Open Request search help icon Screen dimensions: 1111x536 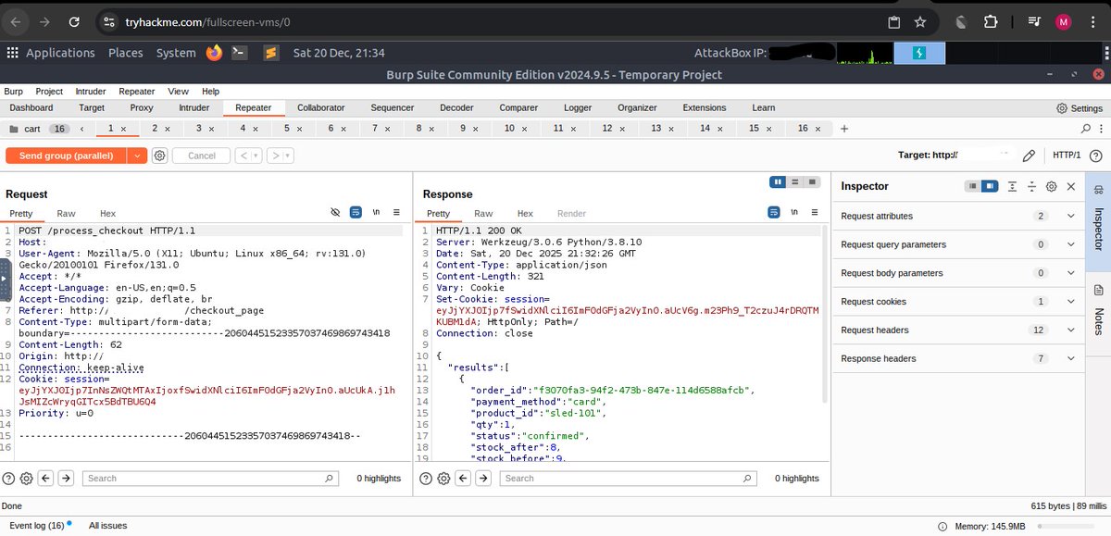[x=8, y=479]
